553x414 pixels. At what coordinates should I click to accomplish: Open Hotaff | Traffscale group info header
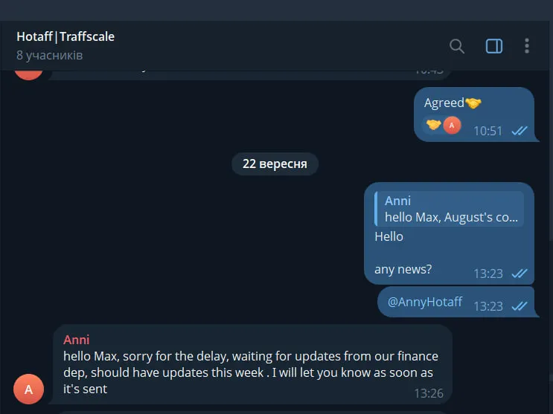click(x=65, y=36)
